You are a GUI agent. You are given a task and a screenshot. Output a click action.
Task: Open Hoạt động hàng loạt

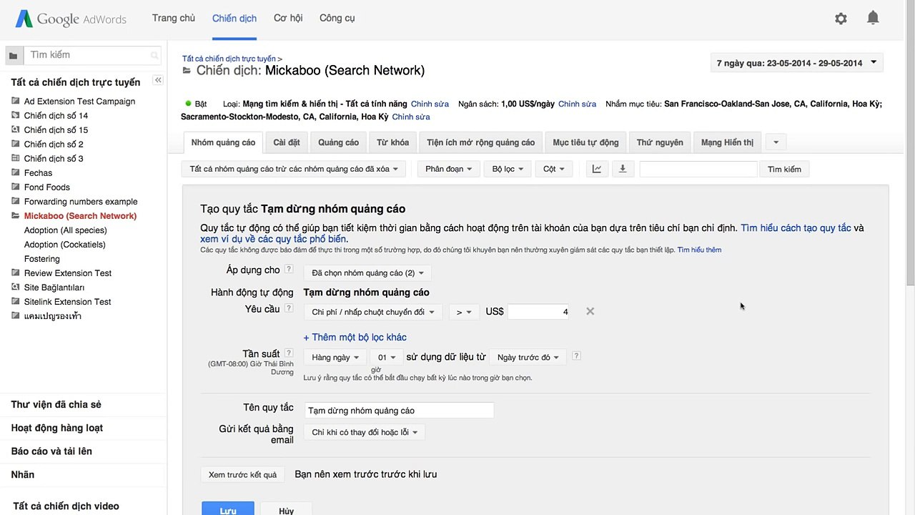(x=56, y=428)
